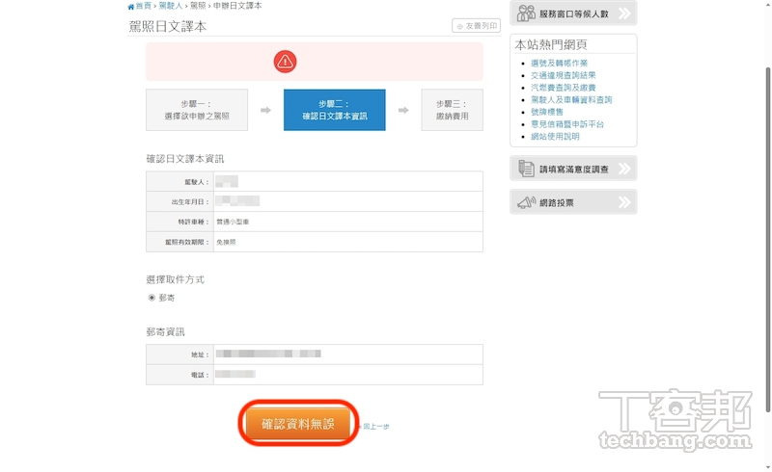The image size is (772, 472).
Task: Click the page vertical scrollbar
Action: click(767, 240)
